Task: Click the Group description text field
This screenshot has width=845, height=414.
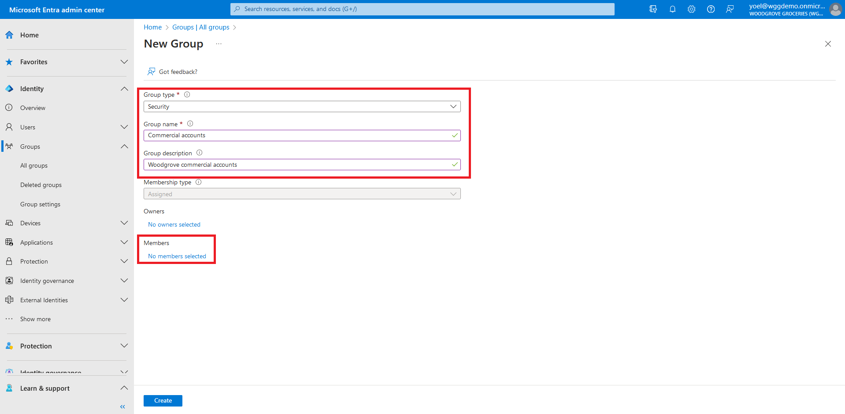Action: click(x=297, y=165)
